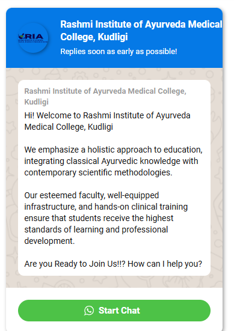Click 'Our esteemed faculty, well-equipped' line
This screenshot has width=234, height=331.
[x=91, y=195]
